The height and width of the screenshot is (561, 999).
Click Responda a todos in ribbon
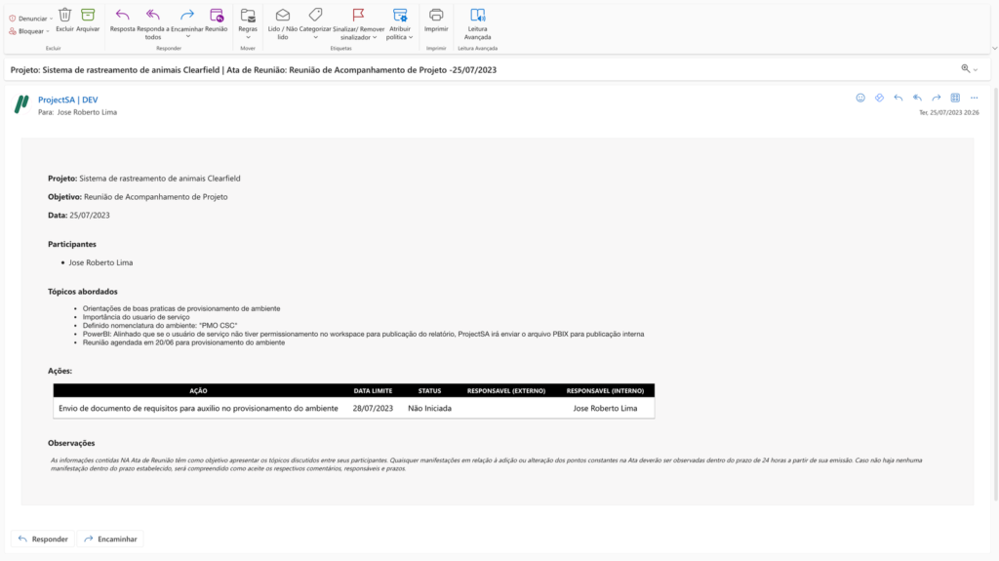click(x=153, y=15)
